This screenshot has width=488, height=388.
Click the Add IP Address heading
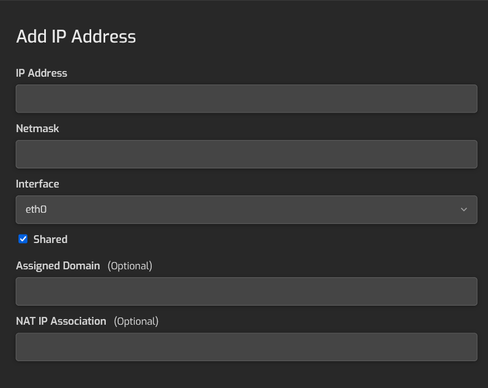(x=76, y=36)
